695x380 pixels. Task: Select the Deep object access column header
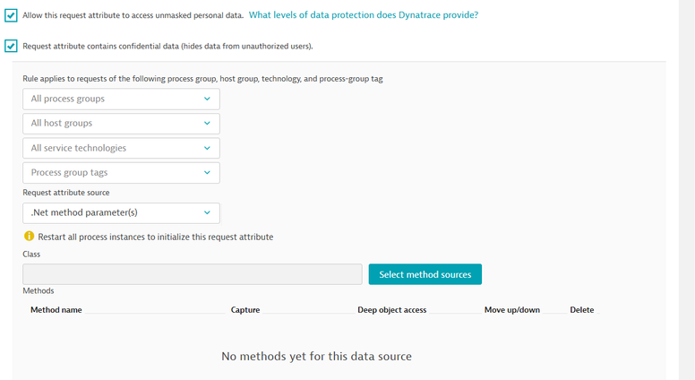tap(391, 310)
